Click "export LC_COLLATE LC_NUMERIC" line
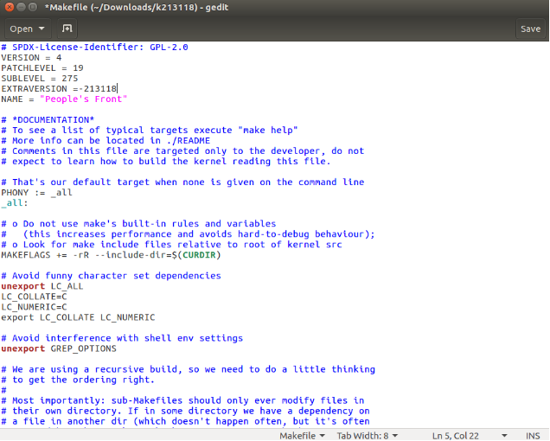The width and height of the screenshot is (550, 441). point(78,317)
